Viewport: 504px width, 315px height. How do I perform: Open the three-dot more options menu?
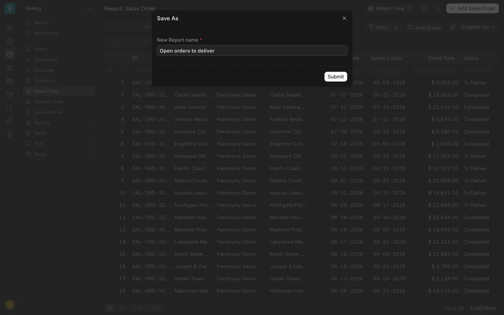click(438, 8)
